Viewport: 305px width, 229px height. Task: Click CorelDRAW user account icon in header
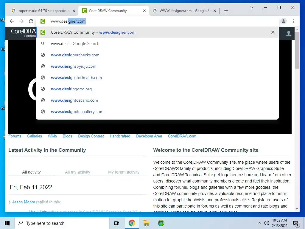(x=288, y=33)
